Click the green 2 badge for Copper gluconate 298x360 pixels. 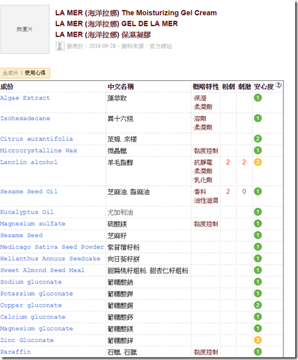point(258,305)
